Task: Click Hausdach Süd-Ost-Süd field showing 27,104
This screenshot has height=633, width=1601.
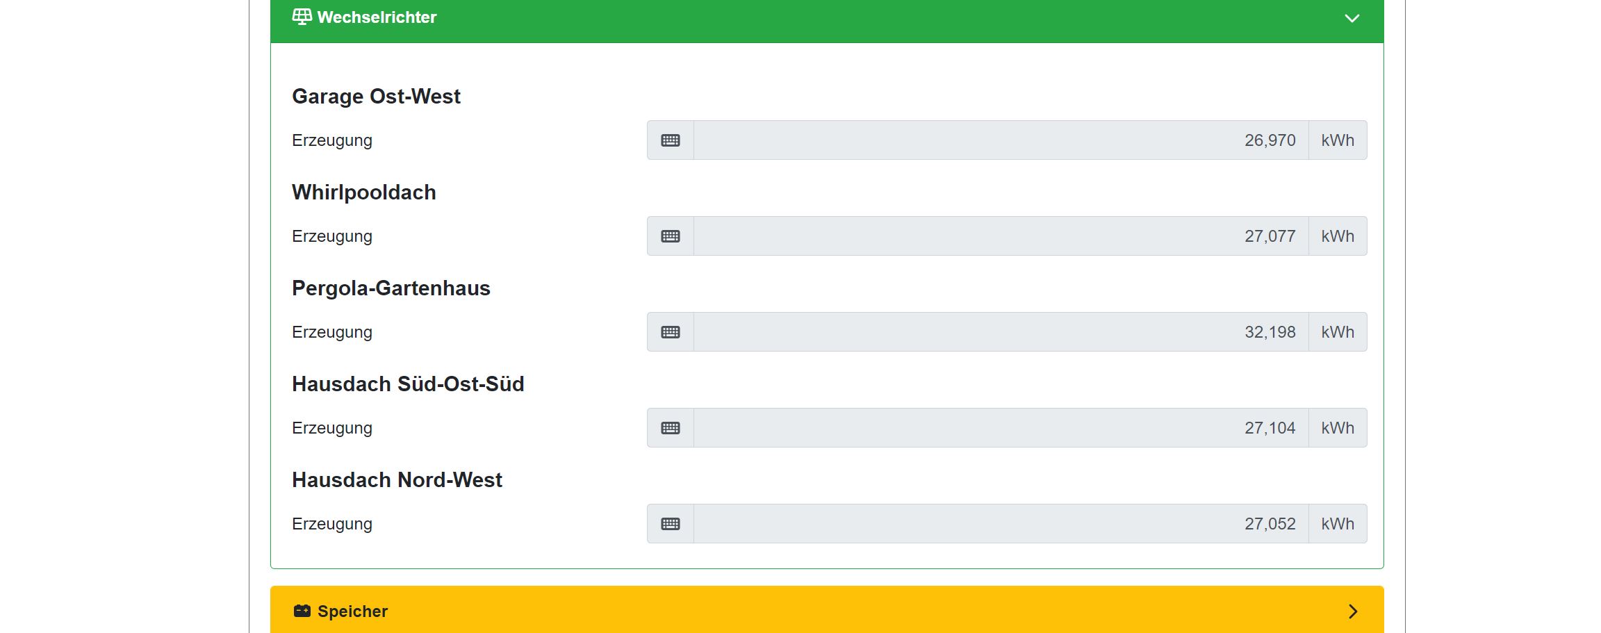Action: click(x=1001, y=428)
